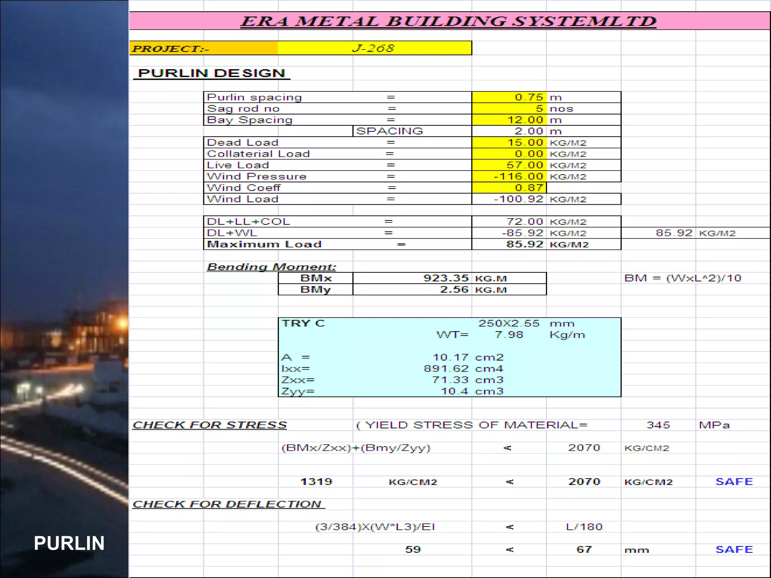The height and width of the screenshot is (578, 771).
Task: Select the PURLIN DESIGN heading
Action: tap(212, 73)
